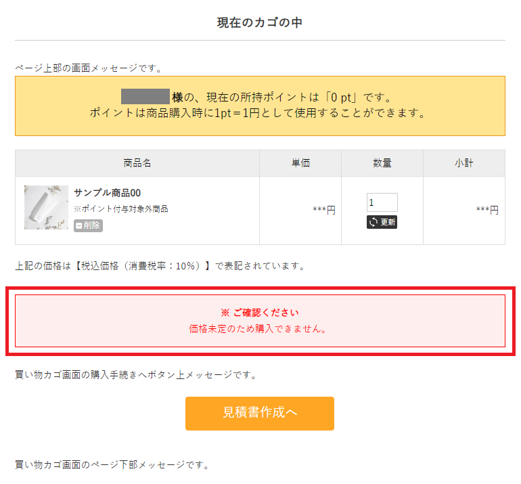Viewport: 521px width, 484px height.
Task: Click the ※ご確認ください warning title
Action: point(260,313)
